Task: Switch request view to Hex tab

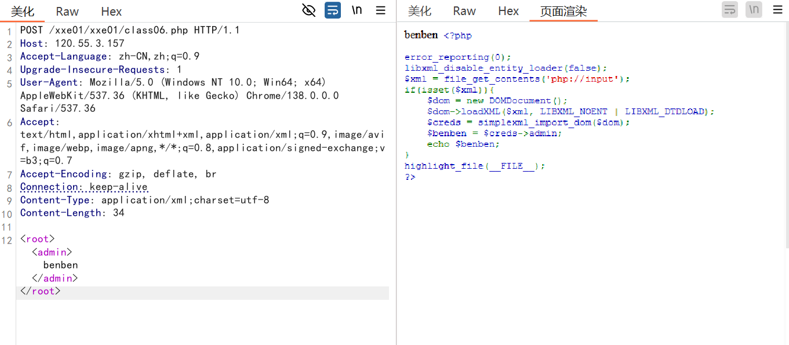Action: pos(111,11)
